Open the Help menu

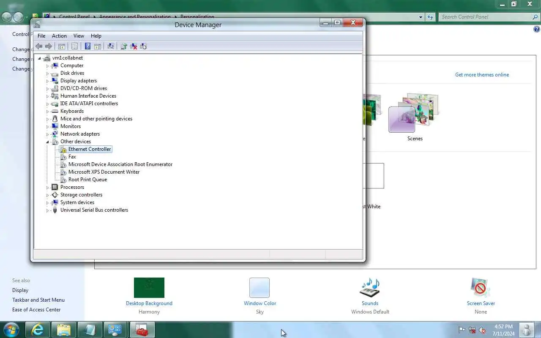click(x=96, y=36)
